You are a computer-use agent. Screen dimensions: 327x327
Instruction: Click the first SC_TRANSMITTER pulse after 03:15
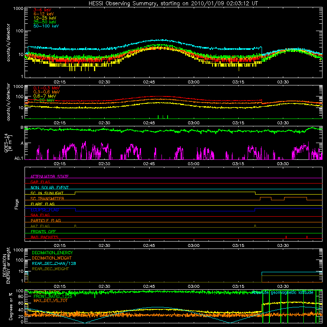265,199
